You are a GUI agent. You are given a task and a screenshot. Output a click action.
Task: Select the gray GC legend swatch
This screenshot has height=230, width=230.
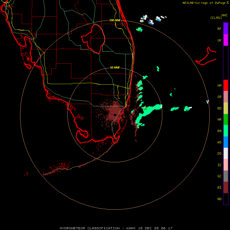(x=226, y=176)
